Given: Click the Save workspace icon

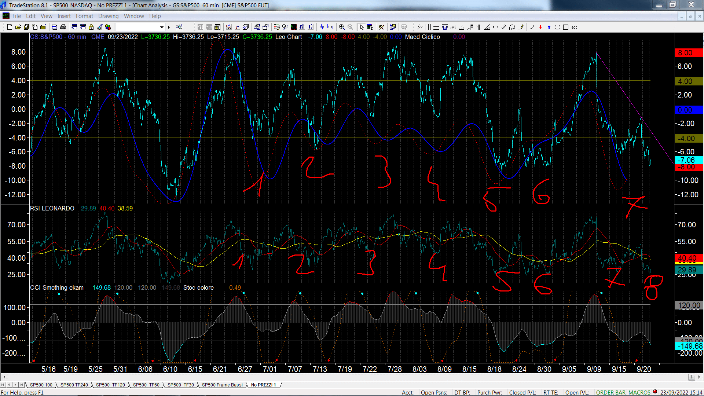Looking at the screenshot, I should pyautogui.click(x=26, y=27).
